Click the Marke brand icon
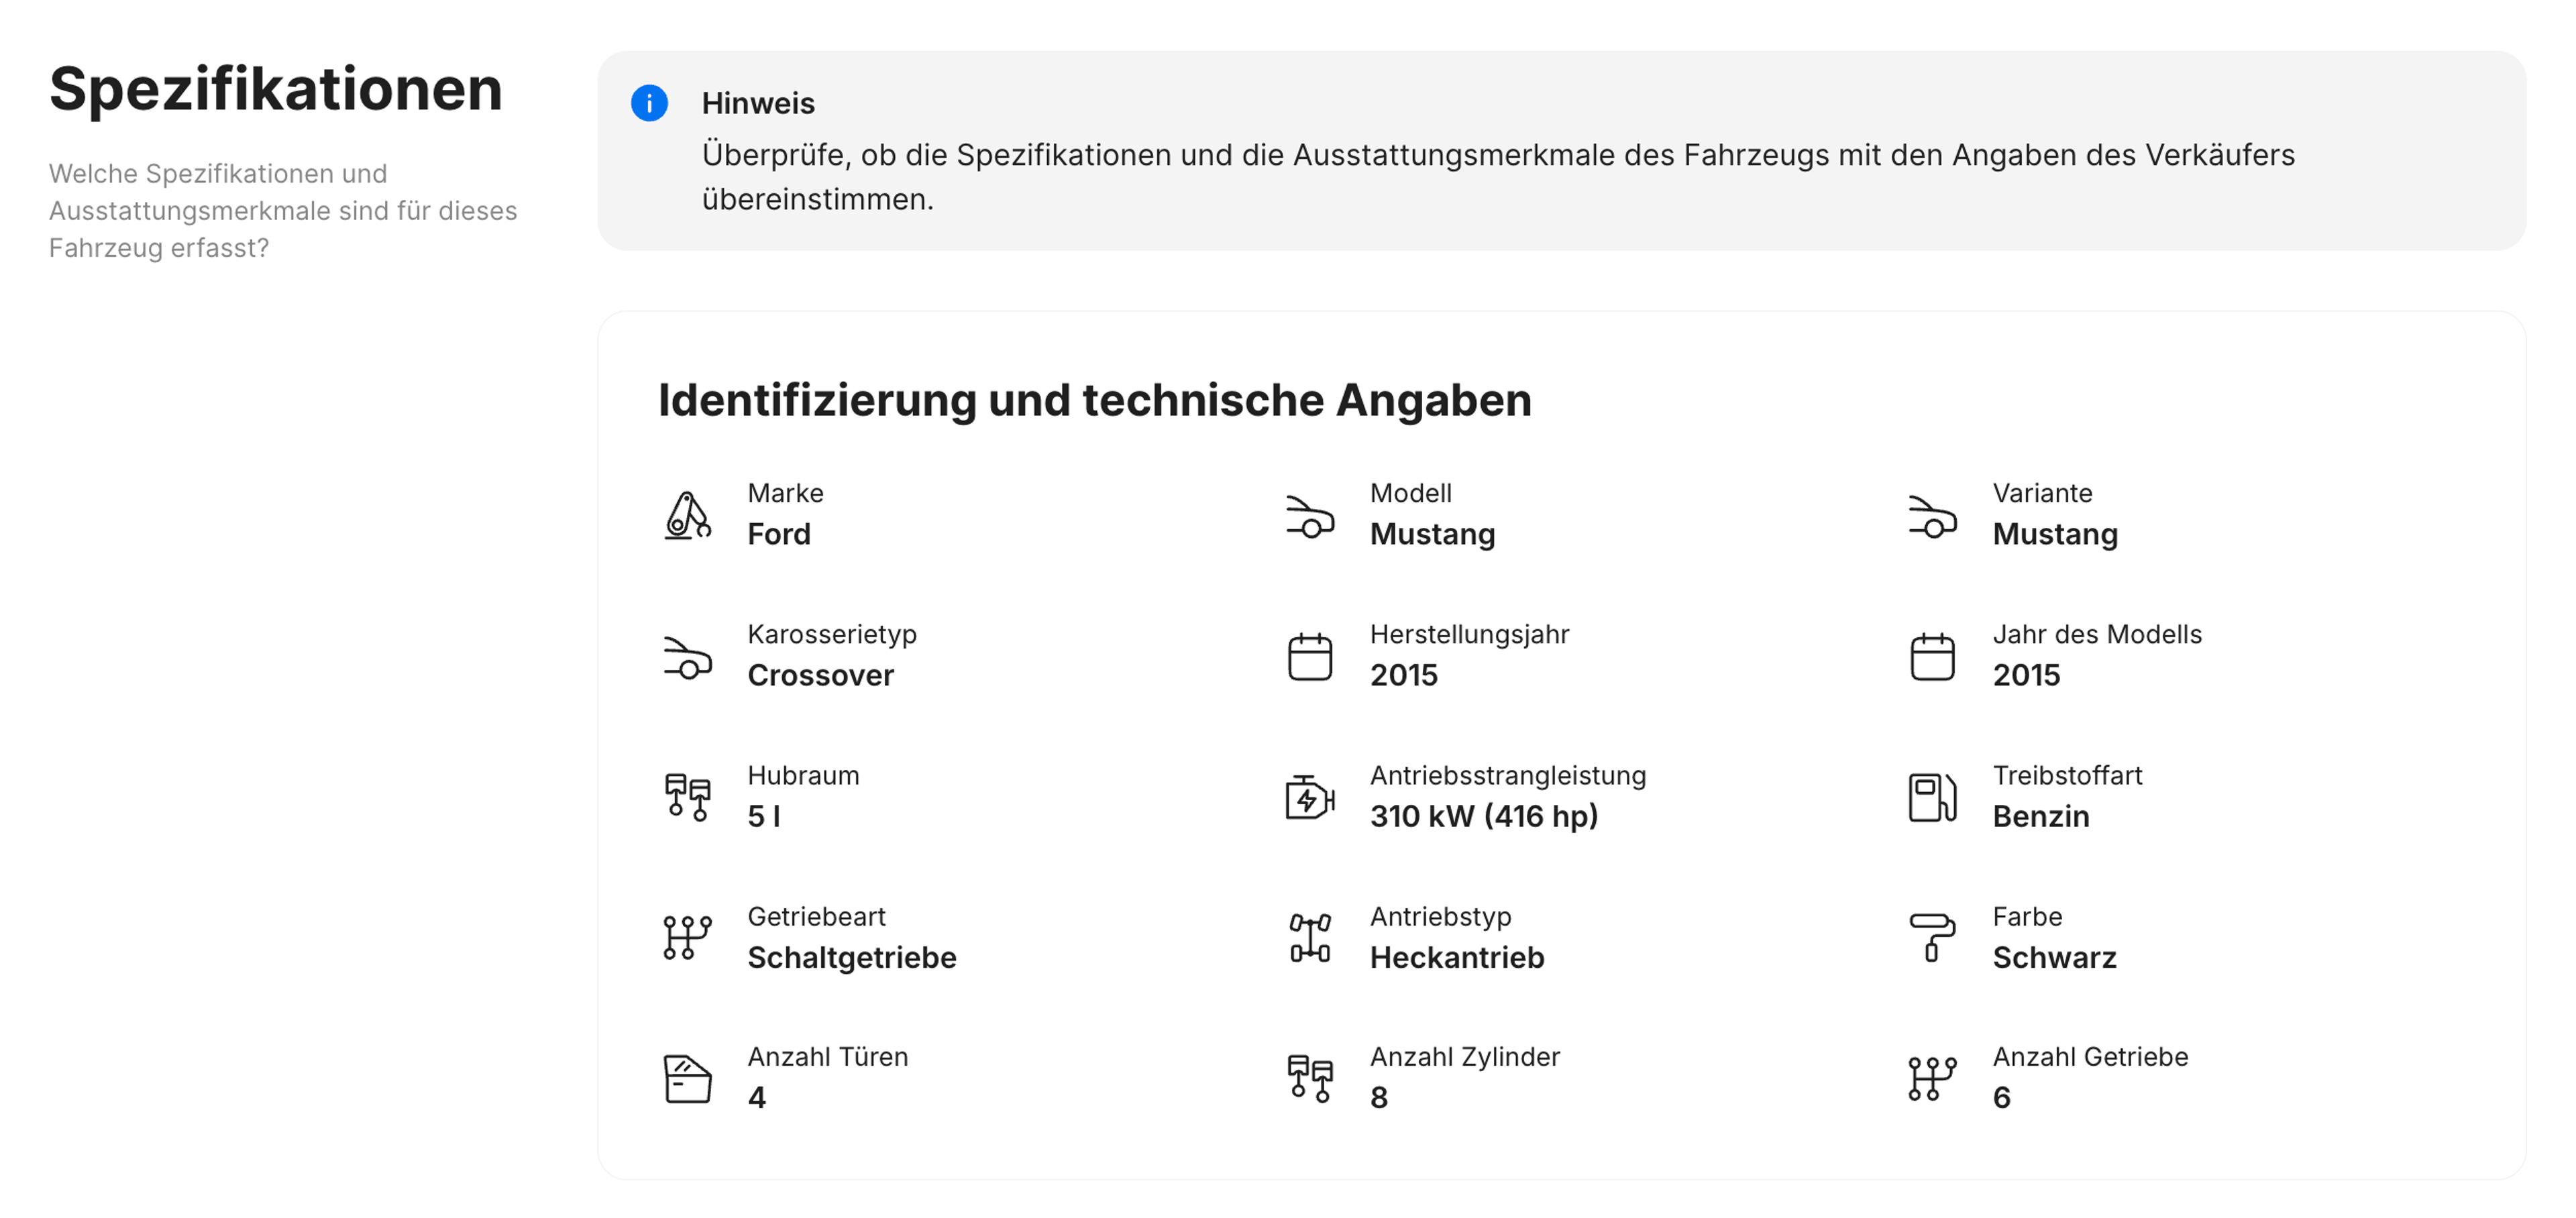 point(688,515)
